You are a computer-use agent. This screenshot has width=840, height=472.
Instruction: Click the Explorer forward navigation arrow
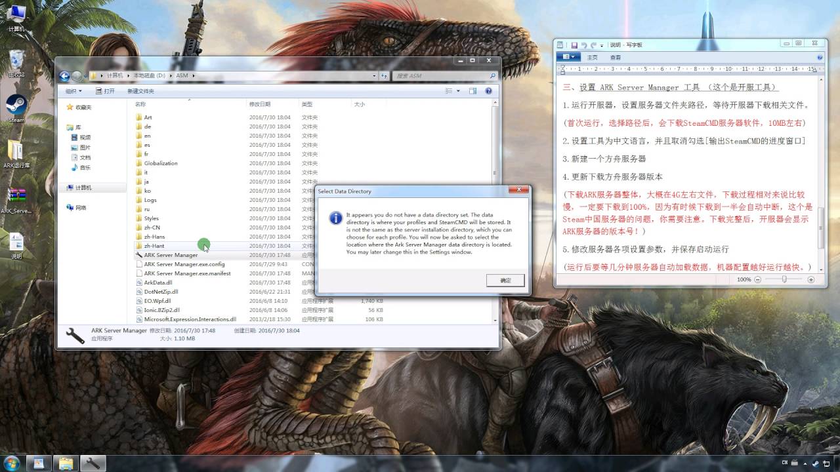coord(77,75)
